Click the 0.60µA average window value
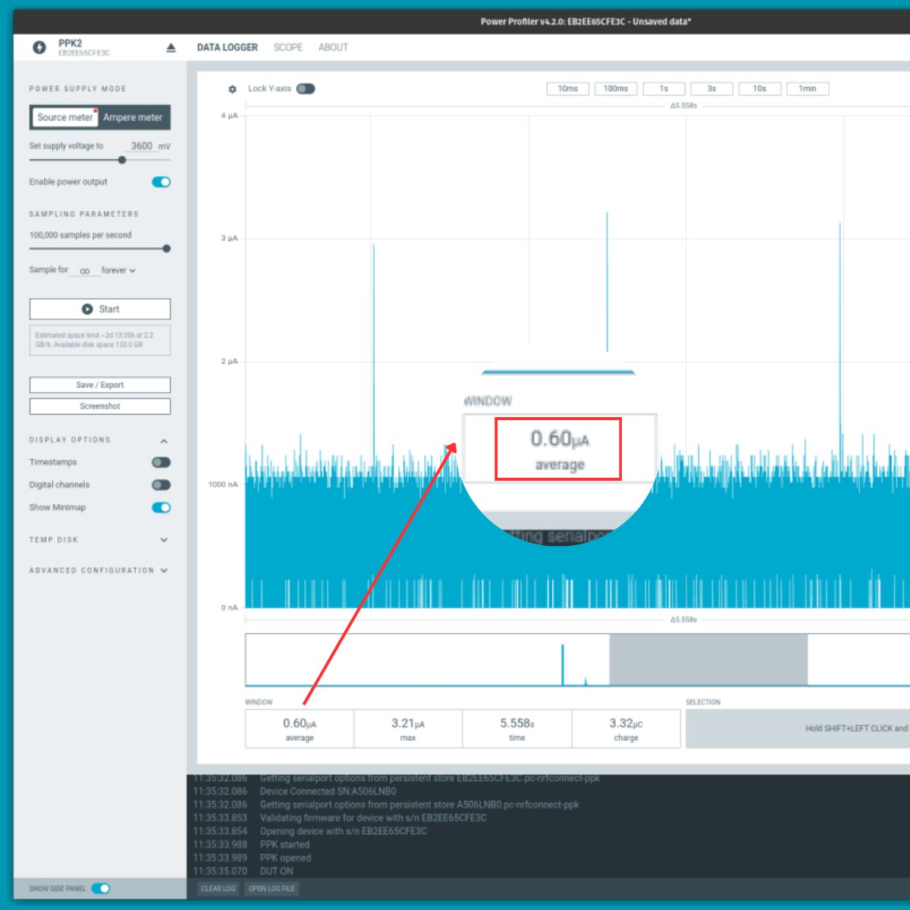Viewport: 910px width, 910px height. coord(300,730)
